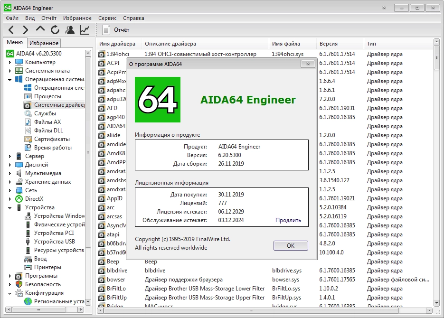Expand the Программы tree node
This screenshot has width=444, height=318.
click(10, 276)
